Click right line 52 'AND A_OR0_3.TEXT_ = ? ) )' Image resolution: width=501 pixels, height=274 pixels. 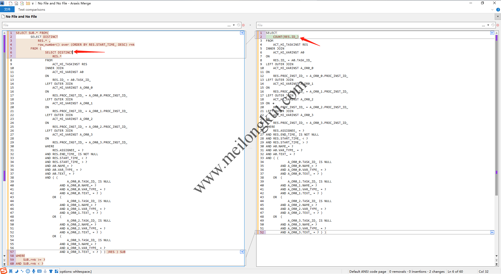(303, 232)
